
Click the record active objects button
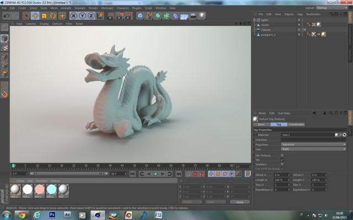tap(195, 174)
